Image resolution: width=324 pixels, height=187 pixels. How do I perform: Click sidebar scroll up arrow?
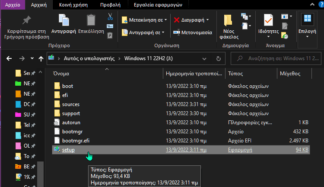41,72
